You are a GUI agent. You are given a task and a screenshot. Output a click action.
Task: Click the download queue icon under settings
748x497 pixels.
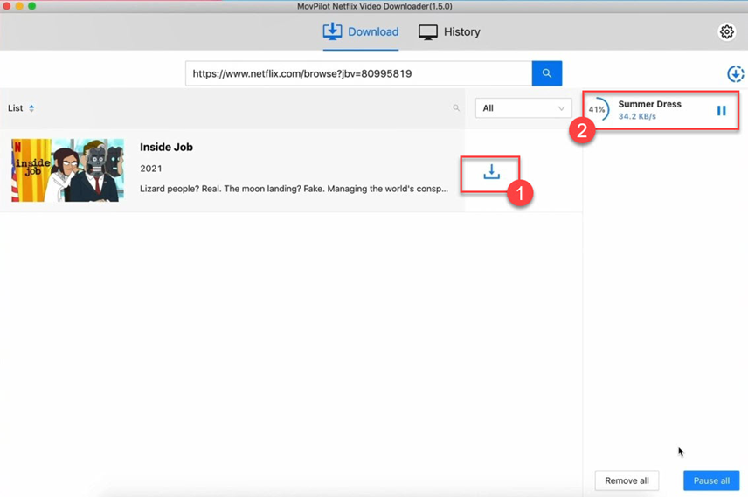tap(735, 74)
